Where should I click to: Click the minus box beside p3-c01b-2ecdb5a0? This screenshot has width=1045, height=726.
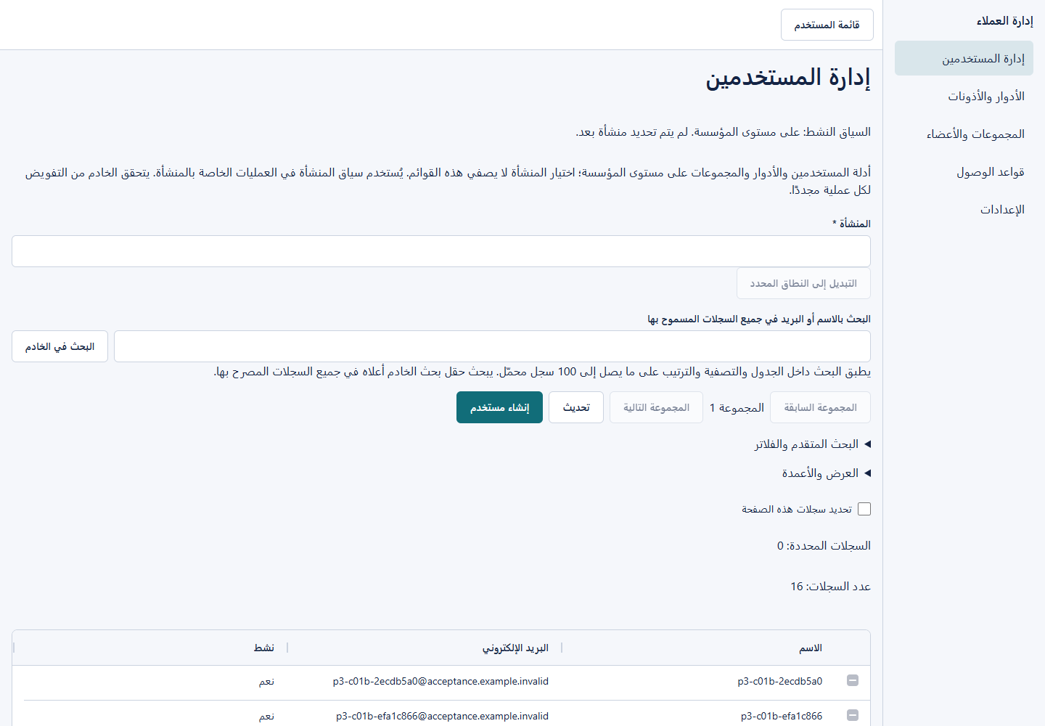pos(853,680)
